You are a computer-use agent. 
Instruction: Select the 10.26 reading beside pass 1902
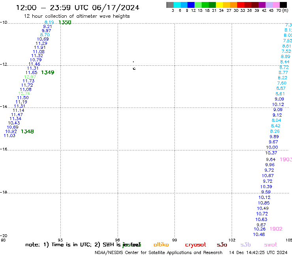pyautogui.click(x=260, y=229)
